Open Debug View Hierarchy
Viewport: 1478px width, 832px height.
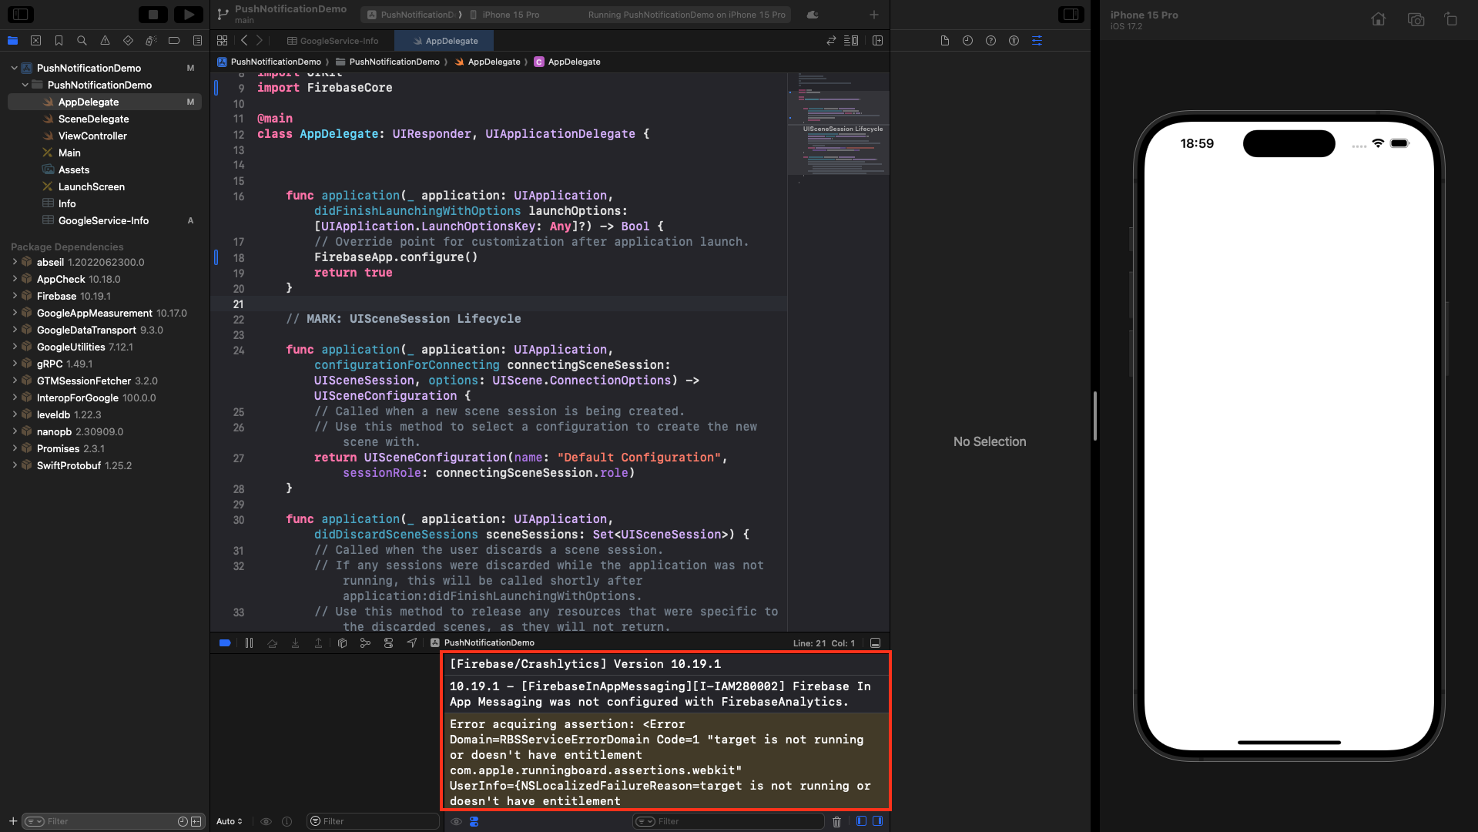tap(342, 642)
